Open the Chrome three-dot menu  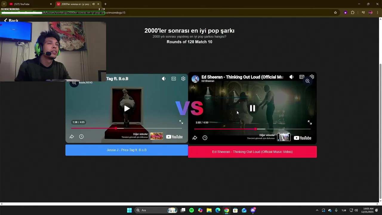point(378,13)
